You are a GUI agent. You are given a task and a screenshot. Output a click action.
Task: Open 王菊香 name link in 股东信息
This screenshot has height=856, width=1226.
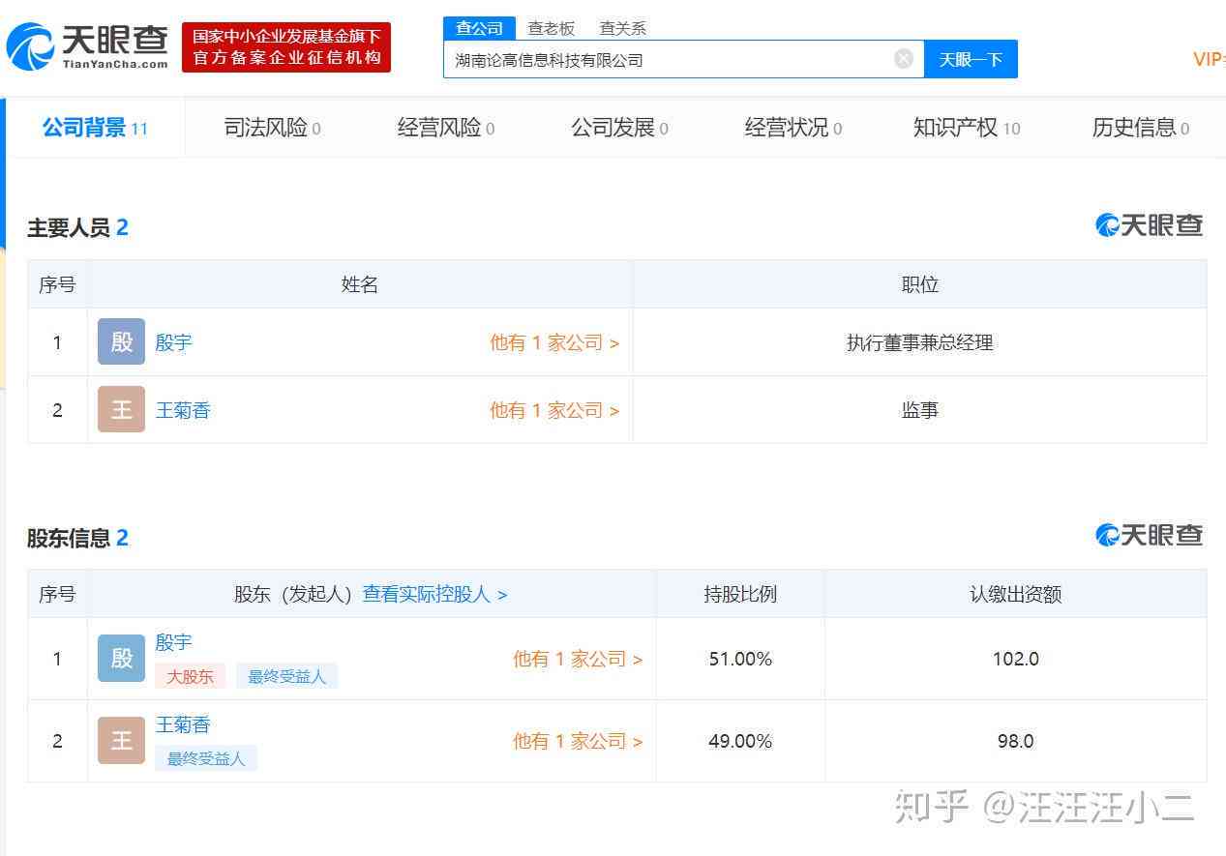183,724
